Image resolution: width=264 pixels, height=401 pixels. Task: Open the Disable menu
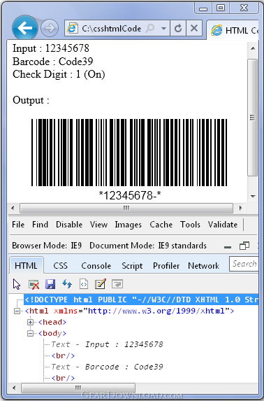coord(69,225)
